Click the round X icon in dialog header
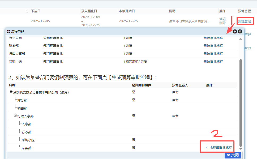This screenshot has width=257, height=159. click(x=240, y=32)
